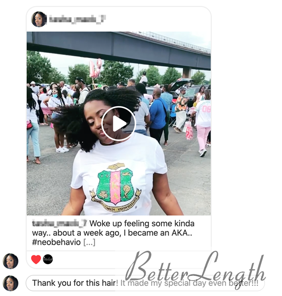282x296 pixels.
Task: Open sender avatar beside the shared post
Action: point(10,261)
